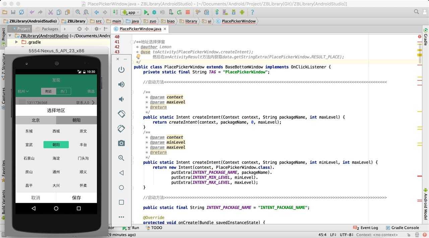Navigate back with the blue left arrow
429x238 pixels.
click(97, 12)
